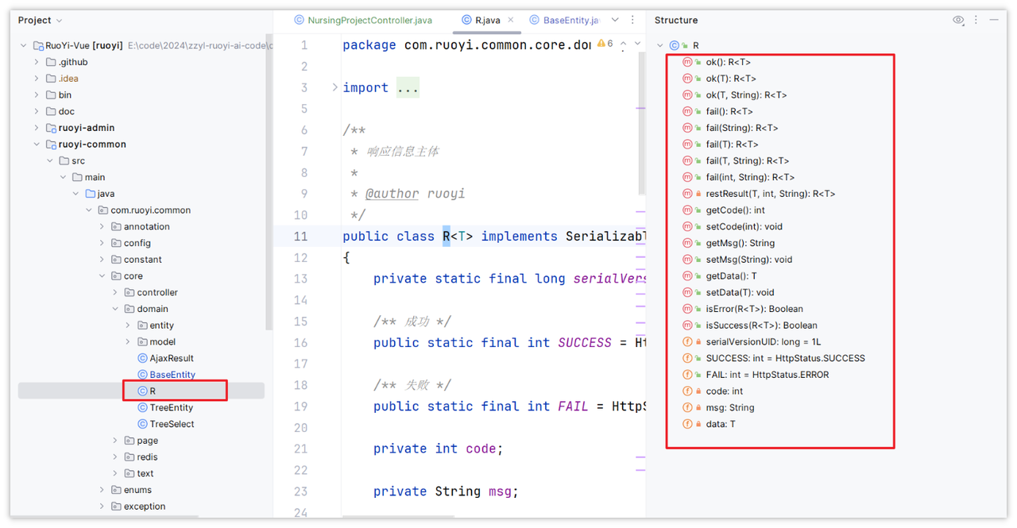The image size is (1017, 528).
Task: Collapse the domain package node
Action: 116,309
